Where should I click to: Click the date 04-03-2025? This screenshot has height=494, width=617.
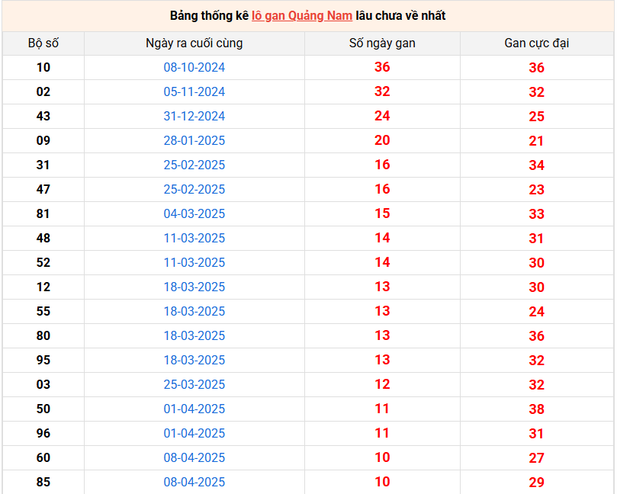(194, 214)
